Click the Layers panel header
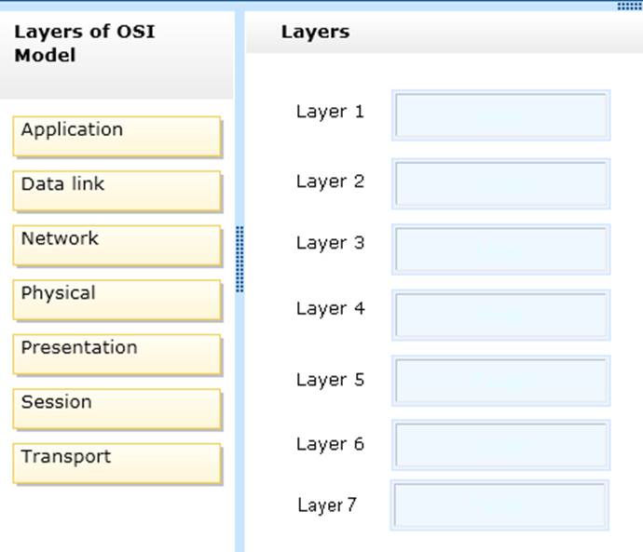 point(315,32)
